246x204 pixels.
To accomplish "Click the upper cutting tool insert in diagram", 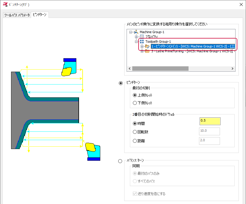I will tap(66, 71).
